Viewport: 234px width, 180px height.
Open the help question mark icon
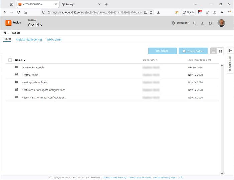(210, 23)
